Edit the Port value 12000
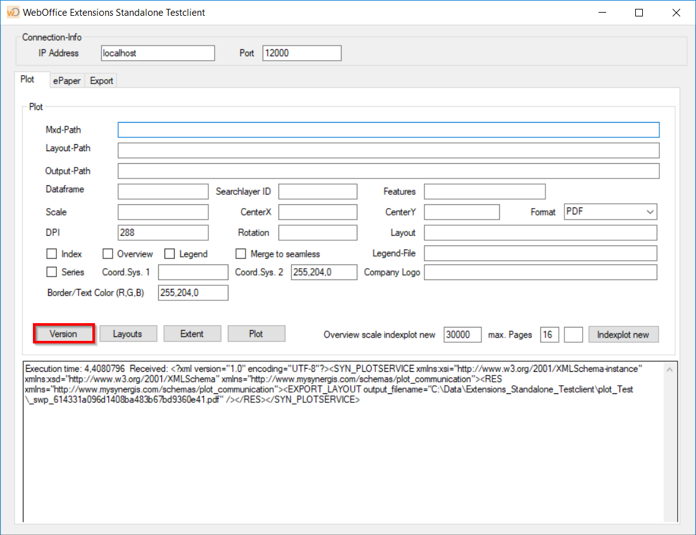 click(301, 53)
